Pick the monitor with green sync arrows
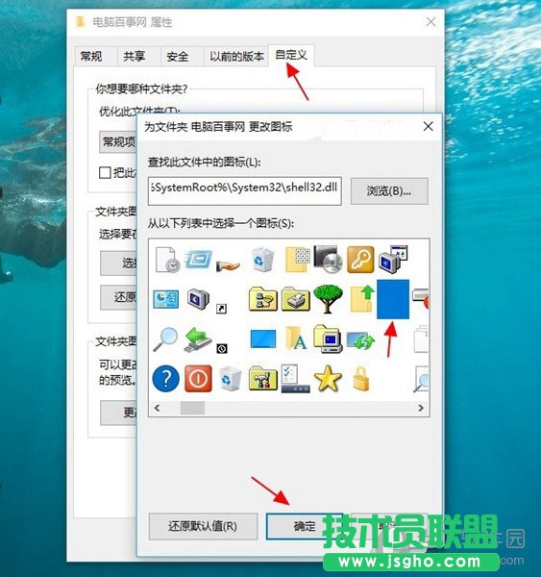 click(360, 340)
